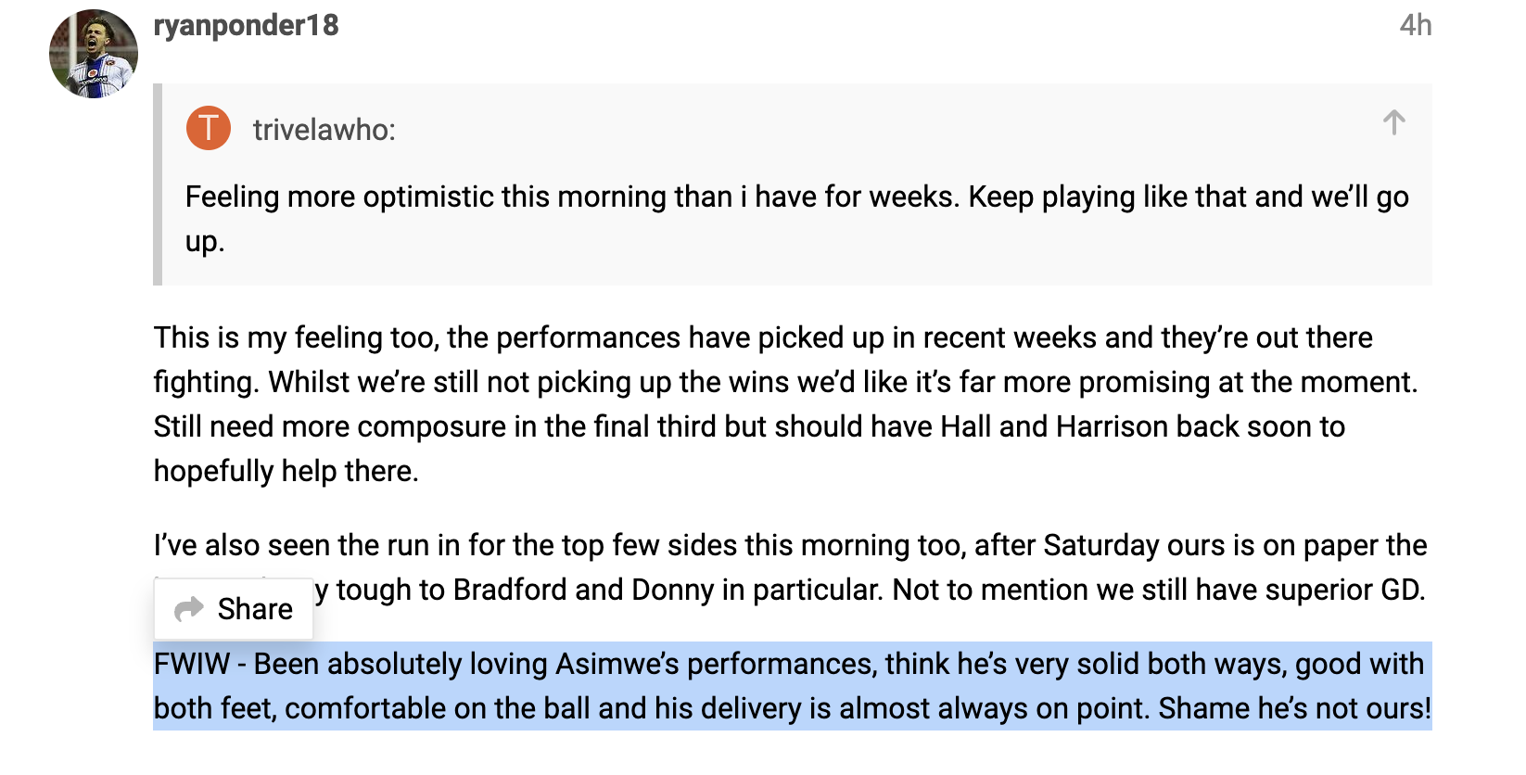Click the phrase 'Shame he's not ours!'

(1295, 708)
